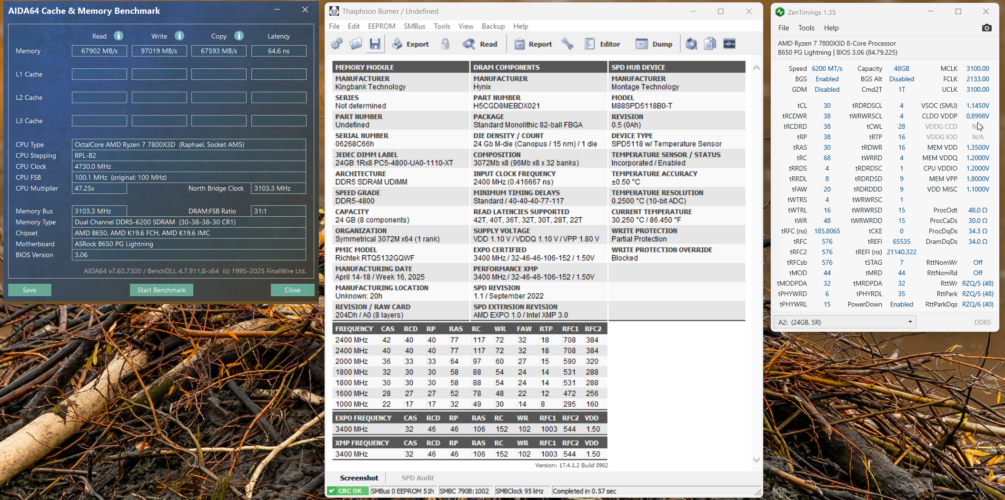The height and width of the screenshot is (500, 1005).
Task: Click the North Bridge Clock value field
Action: point(279,188)
